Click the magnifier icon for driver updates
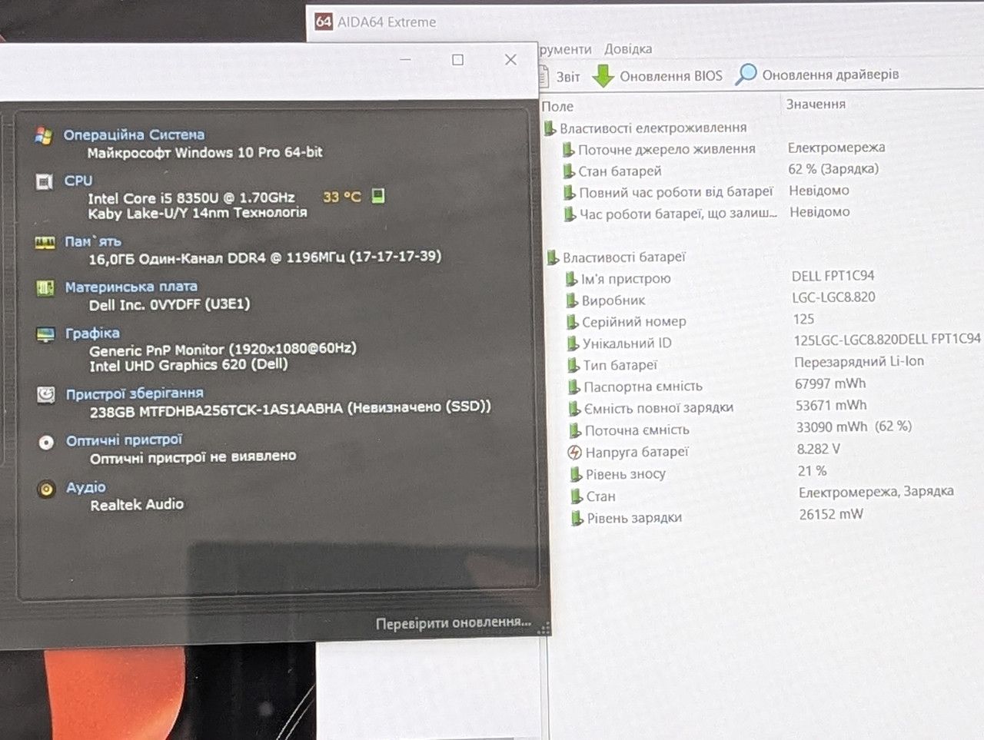The width and height of the screenshot is (984, 740). coord(746,75)
